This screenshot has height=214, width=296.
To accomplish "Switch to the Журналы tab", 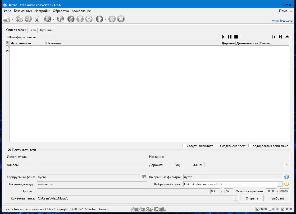I will 46,30.
